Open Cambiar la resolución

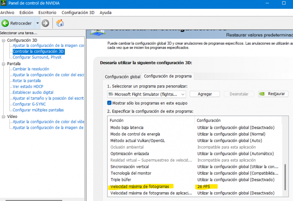click(x=31, y=69)
